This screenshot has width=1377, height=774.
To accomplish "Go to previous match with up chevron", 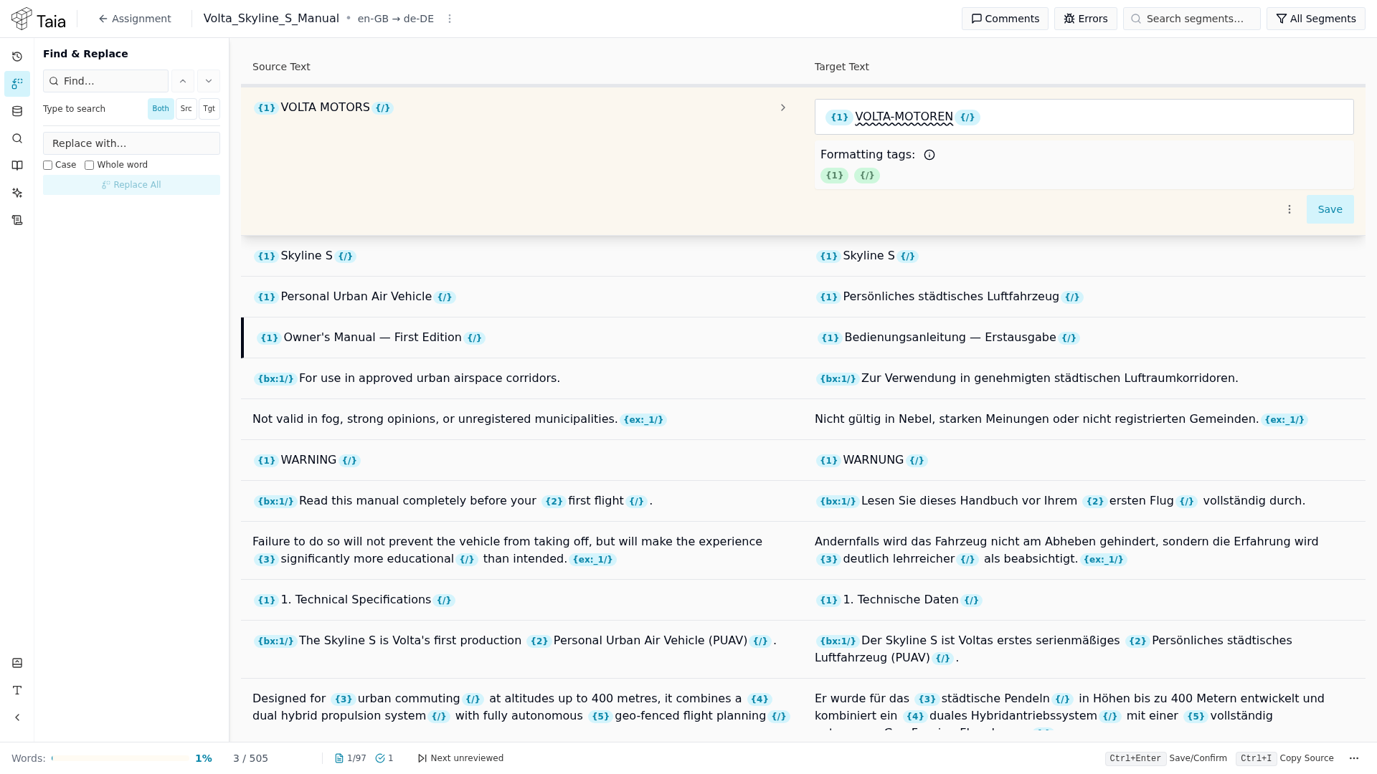I will 183,81.
